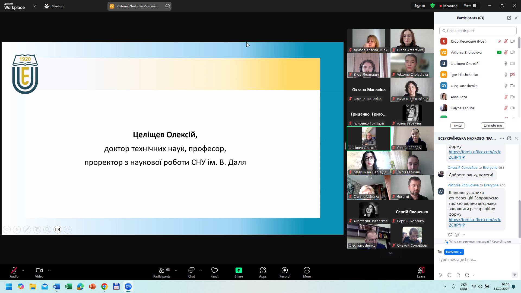Click the slideshow camera icon on shared slide
Screen dimensions: 521x293
58,230
